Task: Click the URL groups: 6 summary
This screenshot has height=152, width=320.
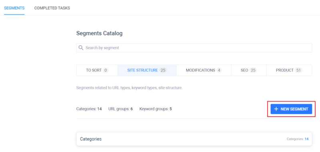Action: (x=121, y=109)
